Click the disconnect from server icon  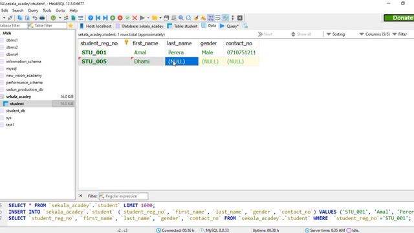click(x=10, y=18)
